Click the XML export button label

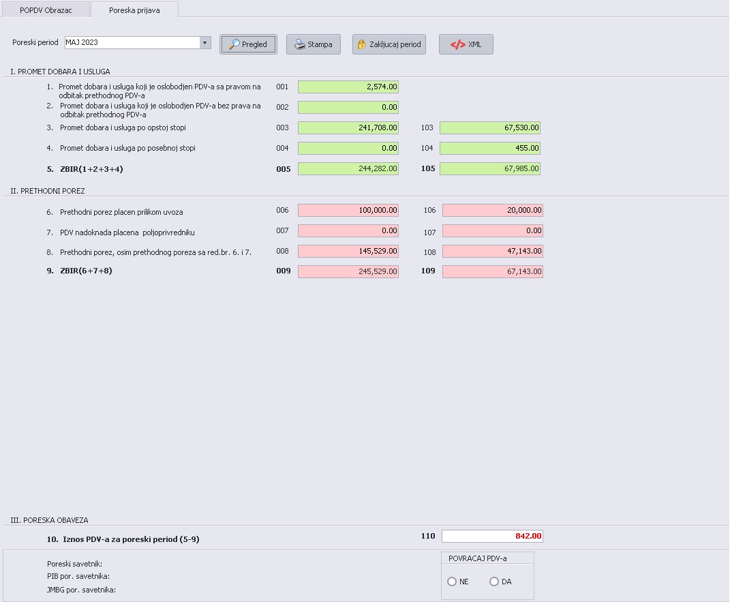click(474, 44)
